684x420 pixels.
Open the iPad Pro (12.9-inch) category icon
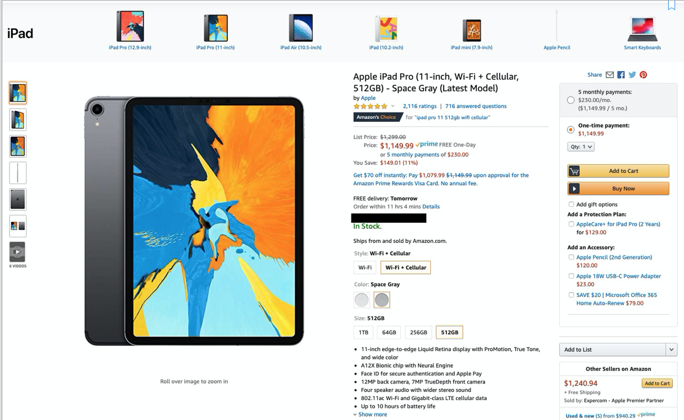click(x=130, y=26)
